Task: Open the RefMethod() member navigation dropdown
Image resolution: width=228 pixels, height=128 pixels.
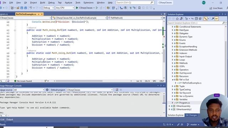Action: click(135, 18)
